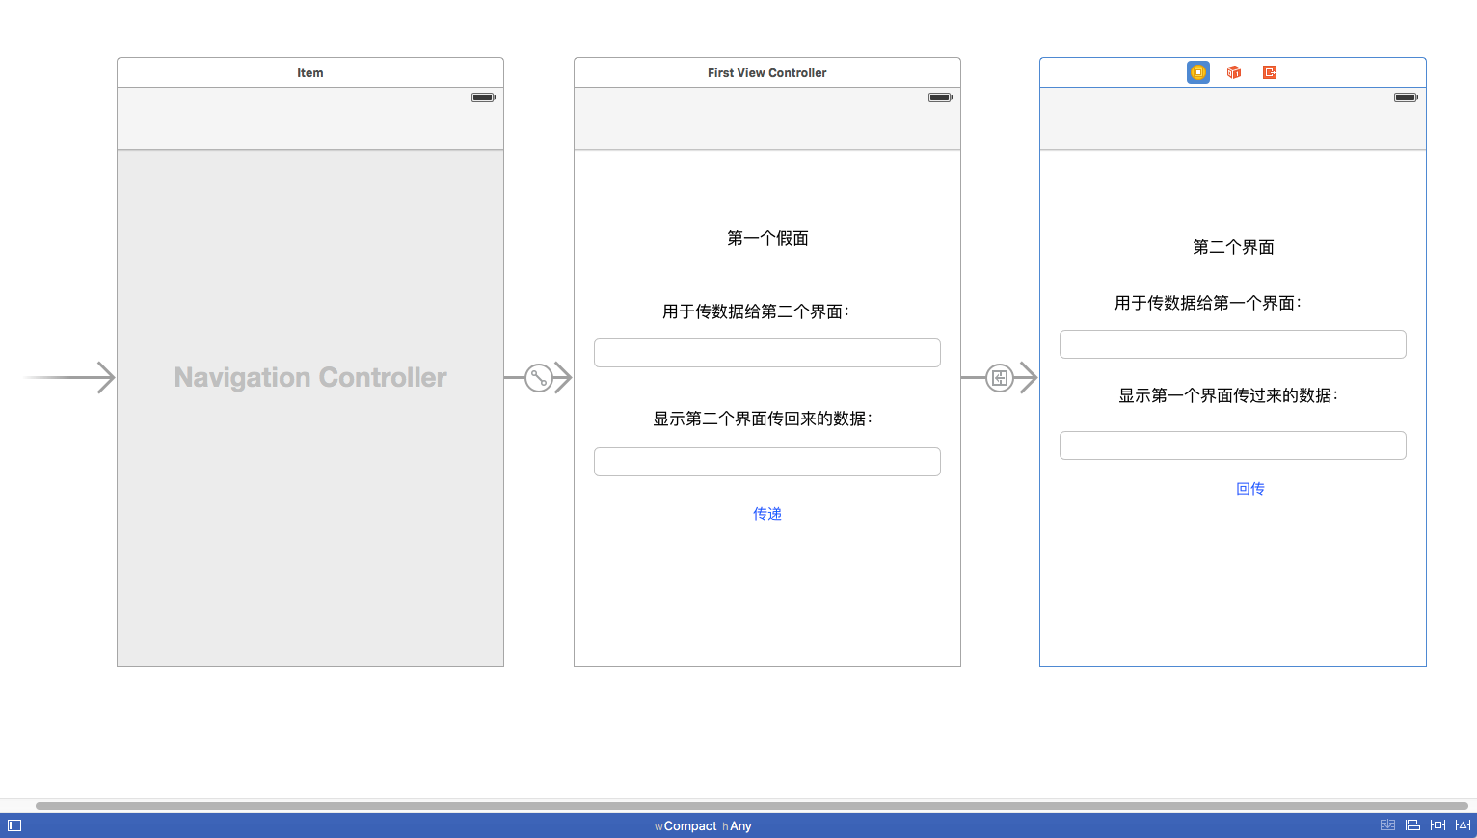Toggle the document outline panel
1477x838 pixels.
coord(14,825)
